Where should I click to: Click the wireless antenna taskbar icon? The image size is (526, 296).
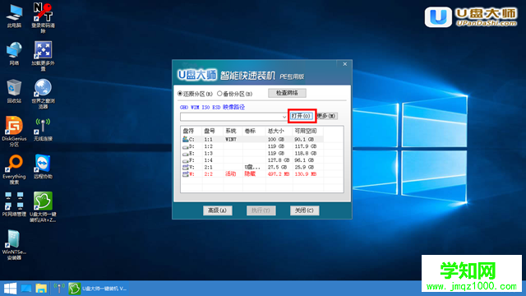59,289
